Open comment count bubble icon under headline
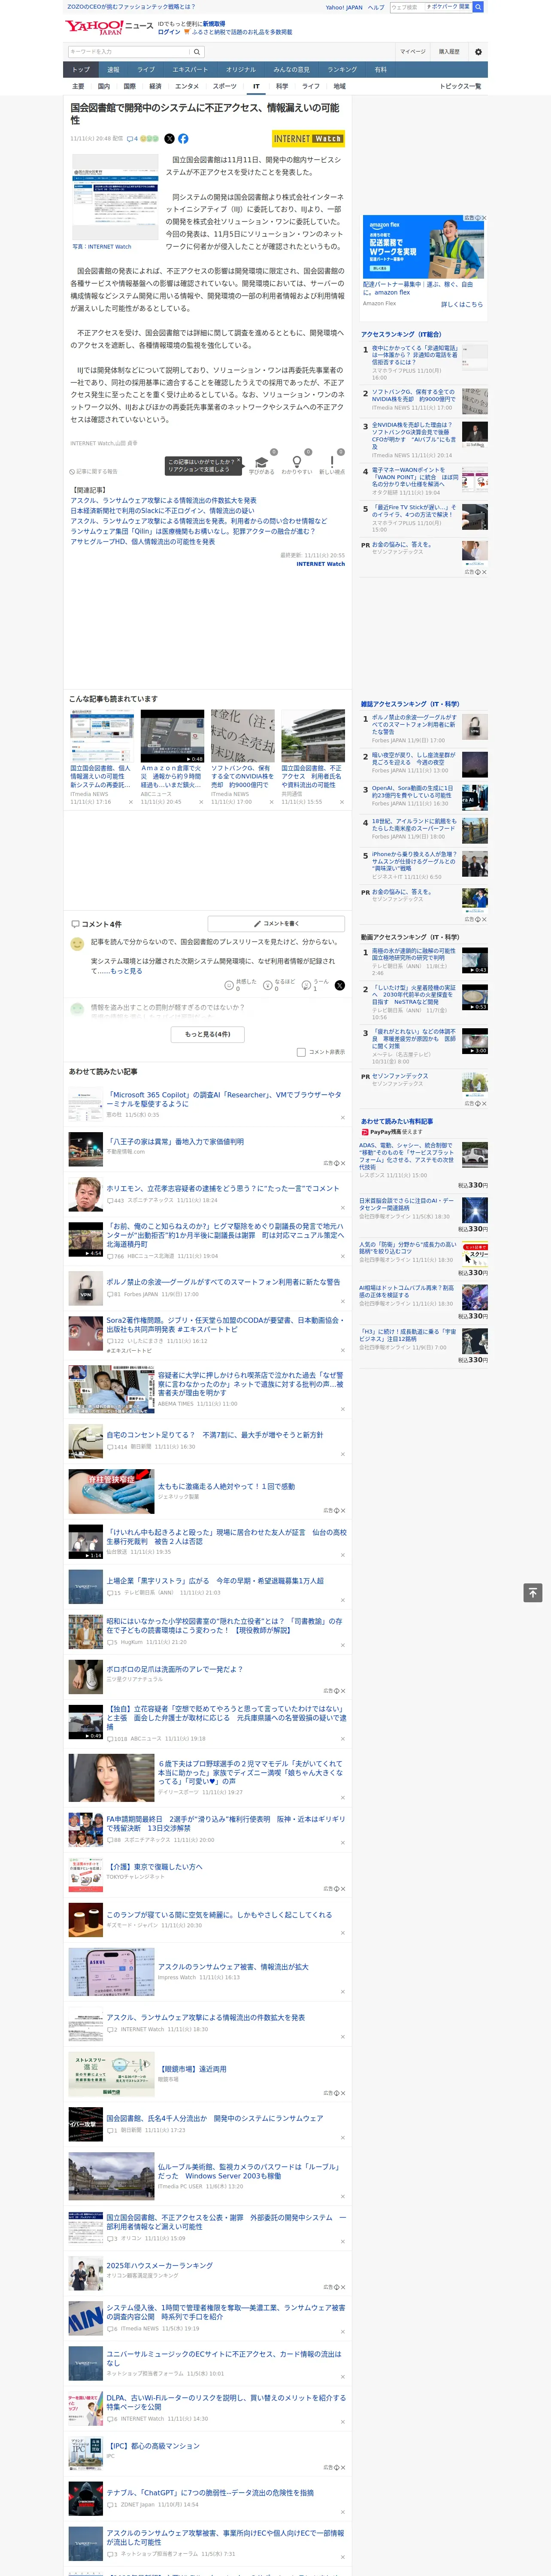Image resolution: width=551 pixels, height=2576 pixels. pos(133,139)
